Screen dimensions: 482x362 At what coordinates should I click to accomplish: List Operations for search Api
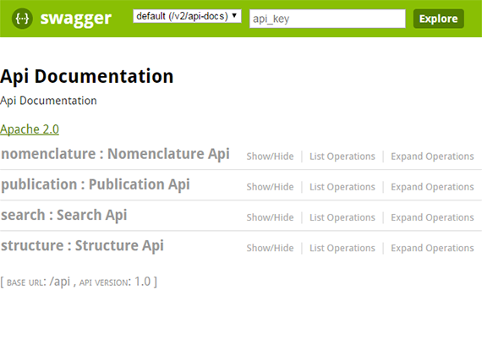[x=342, y=217]
